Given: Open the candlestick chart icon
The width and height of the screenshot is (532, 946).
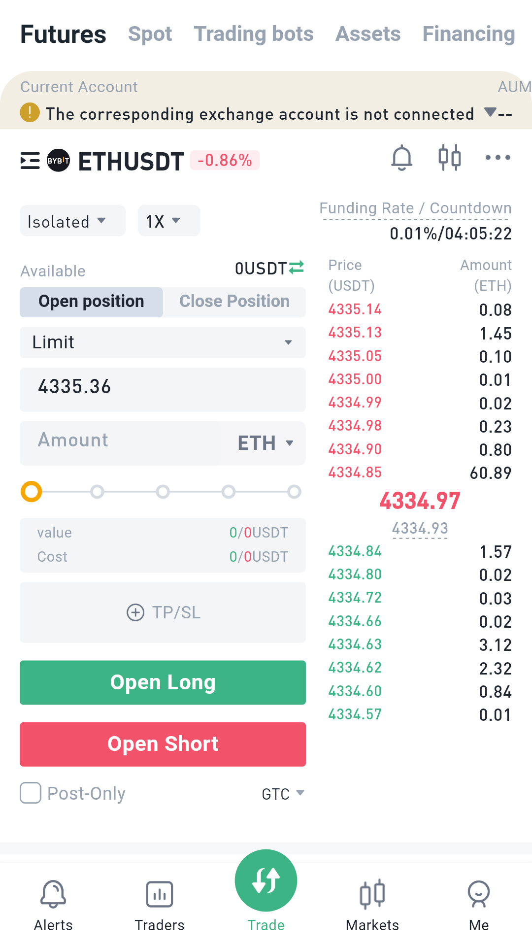Looking at the screenshot, I should click(x=449, y=158).
